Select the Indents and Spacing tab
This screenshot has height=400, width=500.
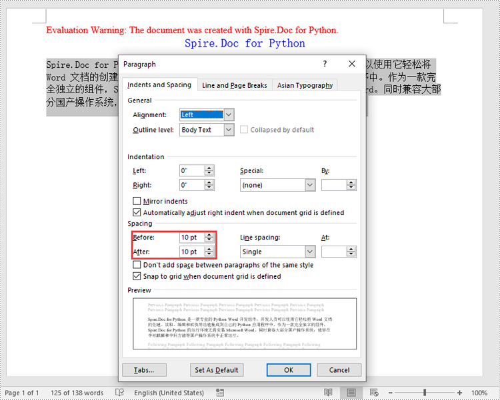pos(159,85)
